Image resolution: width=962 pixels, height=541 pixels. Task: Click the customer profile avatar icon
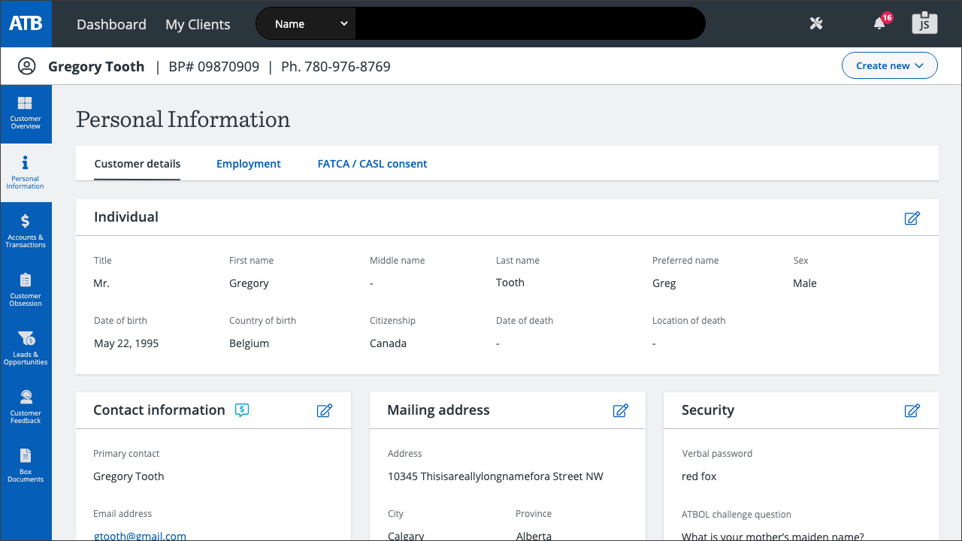(27, 66)
